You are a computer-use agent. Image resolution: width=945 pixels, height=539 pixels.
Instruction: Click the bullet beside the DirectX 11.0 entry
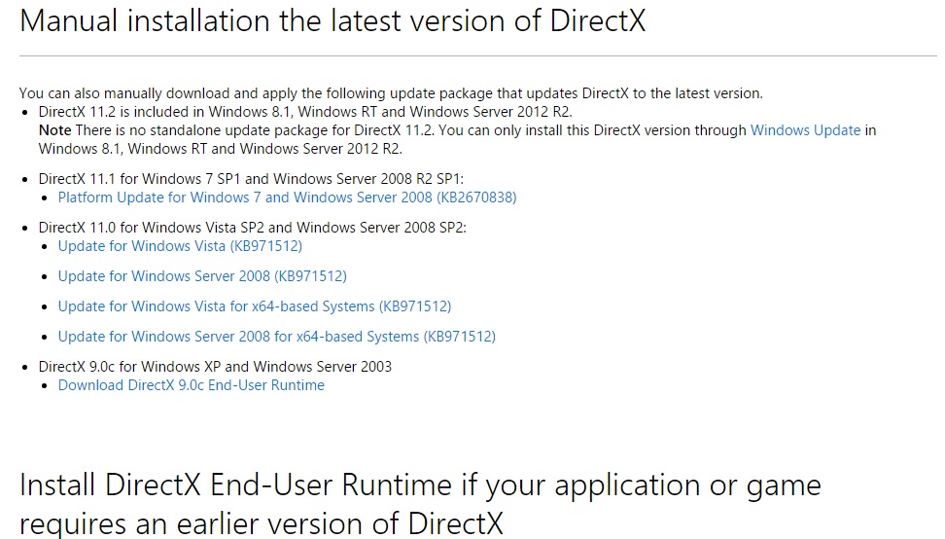pos(26,229)
